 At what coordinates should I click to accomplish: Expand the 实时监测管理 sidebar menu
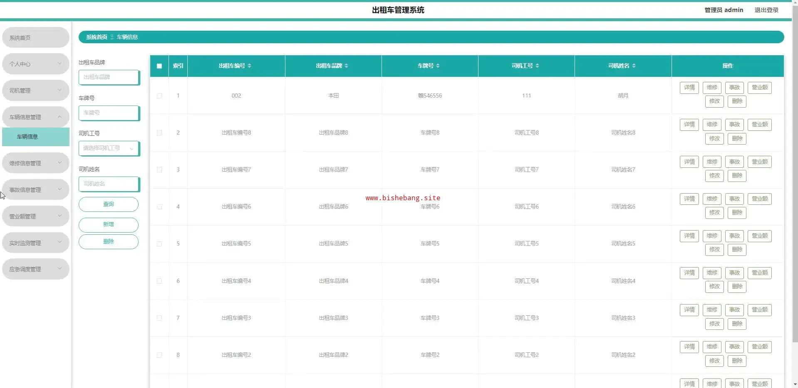point(36,243)
